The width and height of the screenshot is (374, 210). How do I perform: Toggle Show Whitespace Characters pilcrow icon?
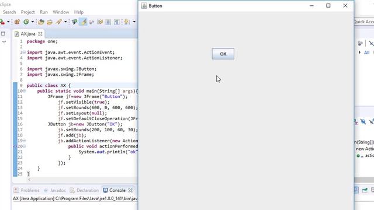(x=116, y=22)
